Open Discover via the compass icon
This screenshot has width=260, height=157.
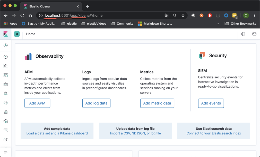(x=6, y=57)
